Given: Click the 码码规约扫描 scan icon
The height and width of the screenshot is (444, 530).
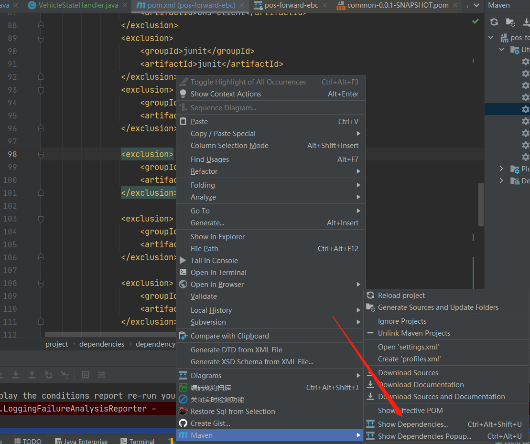Looking at the screenshot, I should click(183, 387).
